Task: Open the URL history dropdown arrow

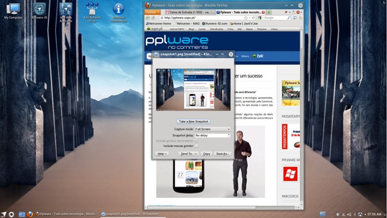Action: coord(250,18)
